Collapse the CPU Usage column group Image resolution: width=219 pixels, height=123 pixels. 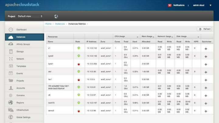[x=137, y=37]
